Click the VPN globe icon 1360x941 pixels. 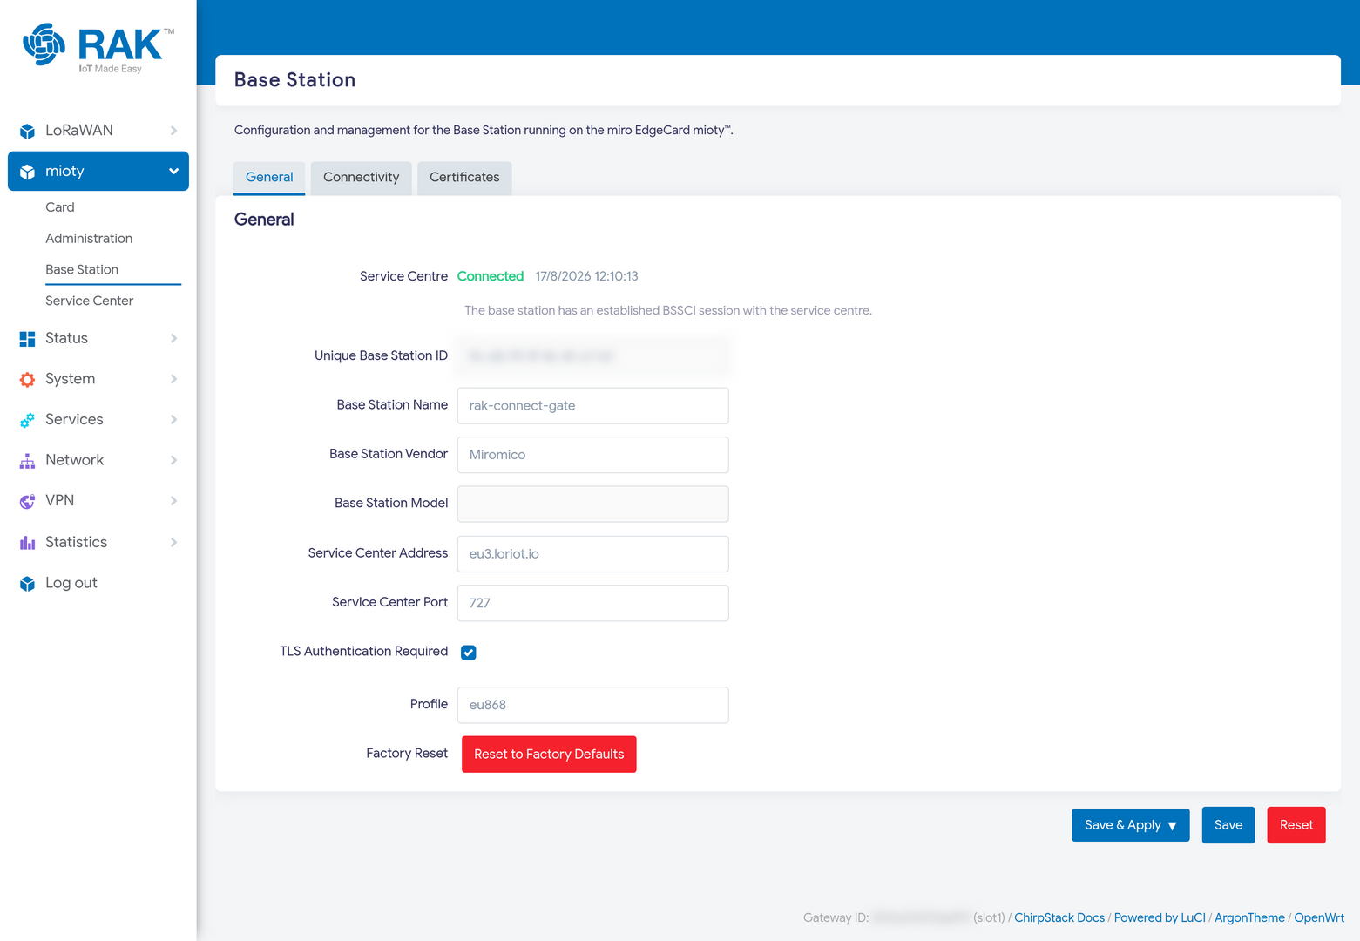click(x=28, y=501)
